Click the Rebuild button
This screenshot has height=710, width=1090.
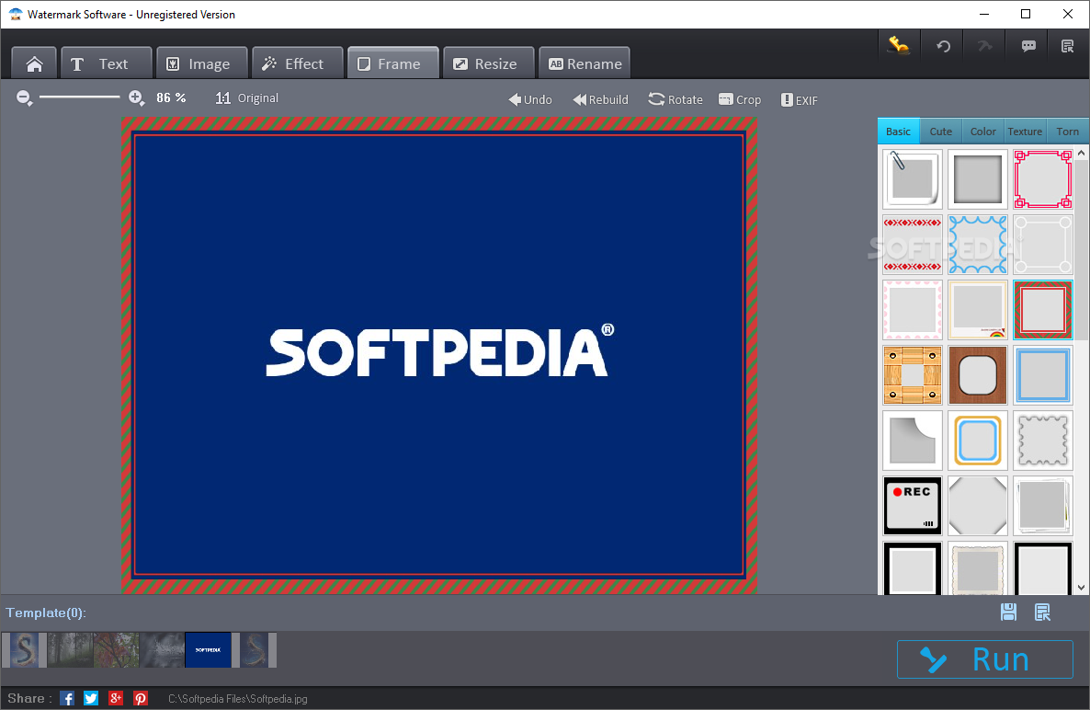coord(601,99)
